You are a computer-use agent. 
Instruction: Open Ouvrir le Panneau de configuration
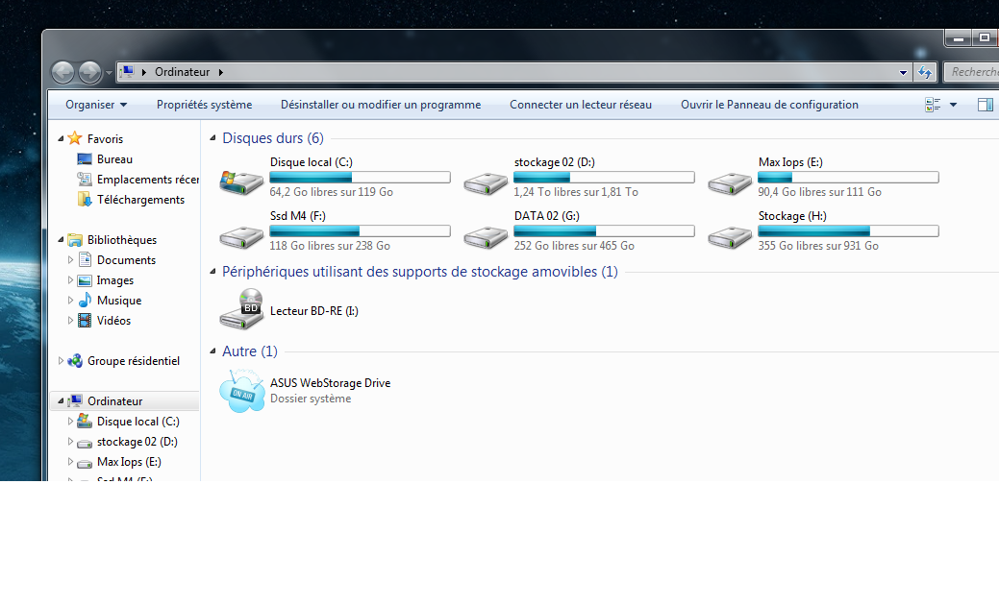point(769,105)
